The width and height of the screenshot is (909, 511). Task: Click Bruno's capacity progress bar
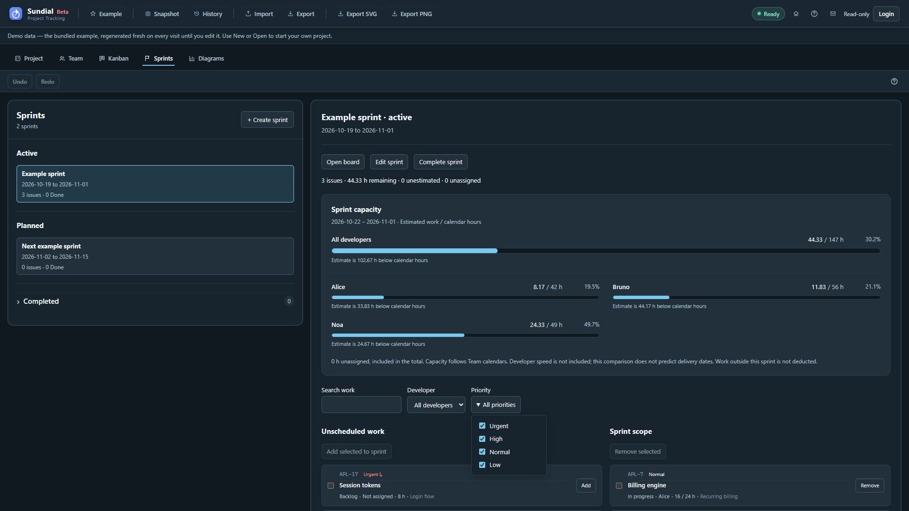click(x=747, y=298)
